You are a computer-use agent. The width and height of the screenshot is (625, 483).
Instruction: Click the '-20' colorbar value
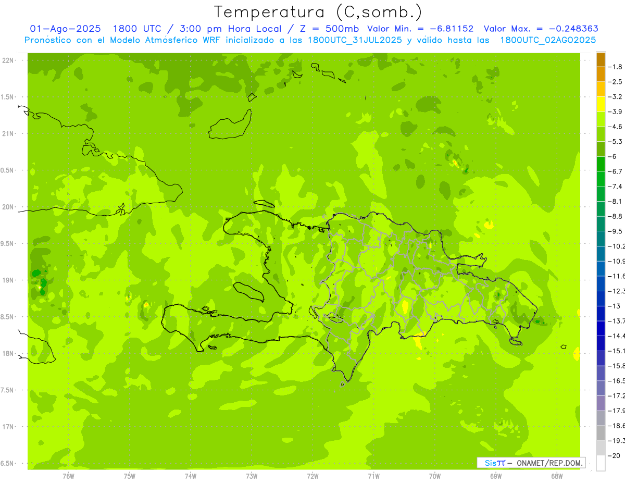tap(614, 455)
